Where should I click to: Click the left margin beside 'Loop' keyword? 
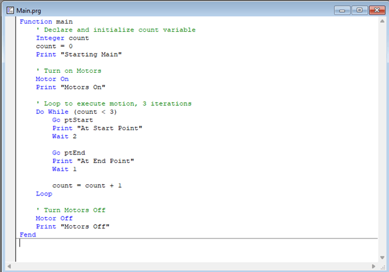(11, 194)
